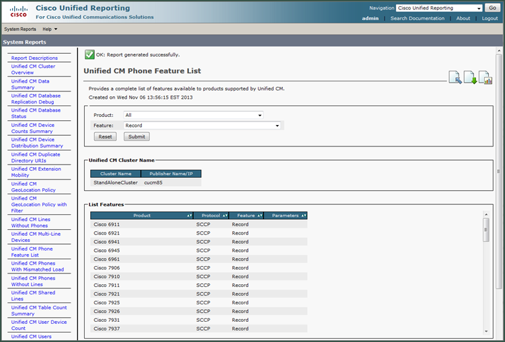Click the Cluster Name column header
This screenshot has width=505, height=342.
pos(116,174)
